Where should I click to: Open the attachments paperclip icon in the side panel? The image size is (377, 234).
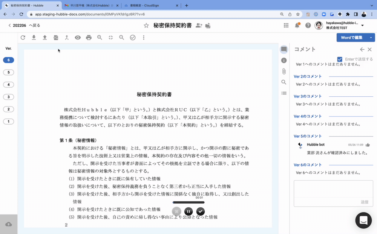tap(284, 71)
